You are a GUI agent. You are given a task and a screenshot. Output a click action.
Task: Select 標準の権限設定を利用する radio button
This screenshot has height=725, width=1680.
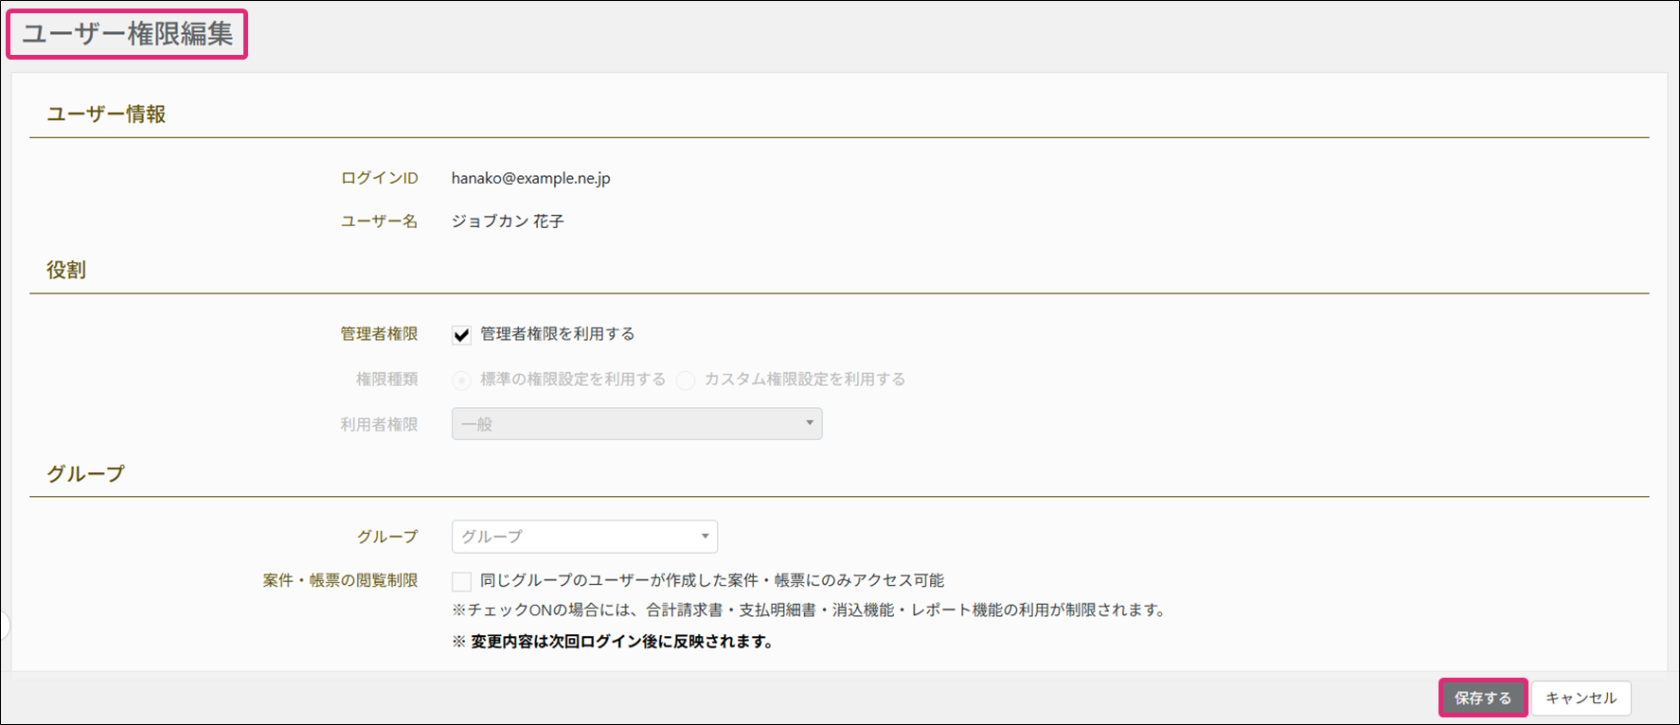461,380
